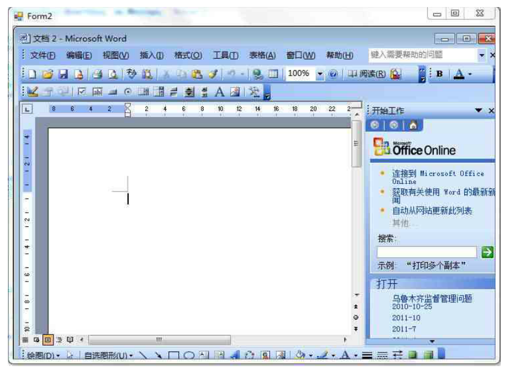Open the 插入(I) menu

152,55
